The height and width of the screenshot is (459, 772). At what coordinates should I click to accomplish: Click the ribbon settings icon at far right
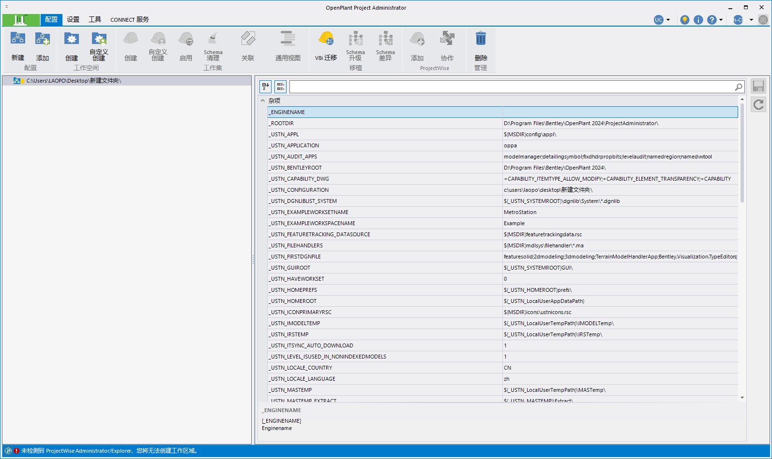click(763, 20)
